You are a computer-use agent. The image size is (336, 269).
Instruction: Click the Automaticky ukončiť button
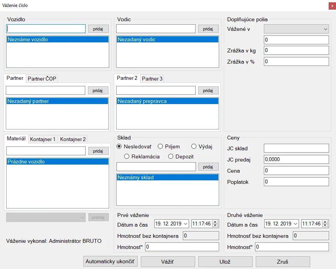(x=110, y=262)
